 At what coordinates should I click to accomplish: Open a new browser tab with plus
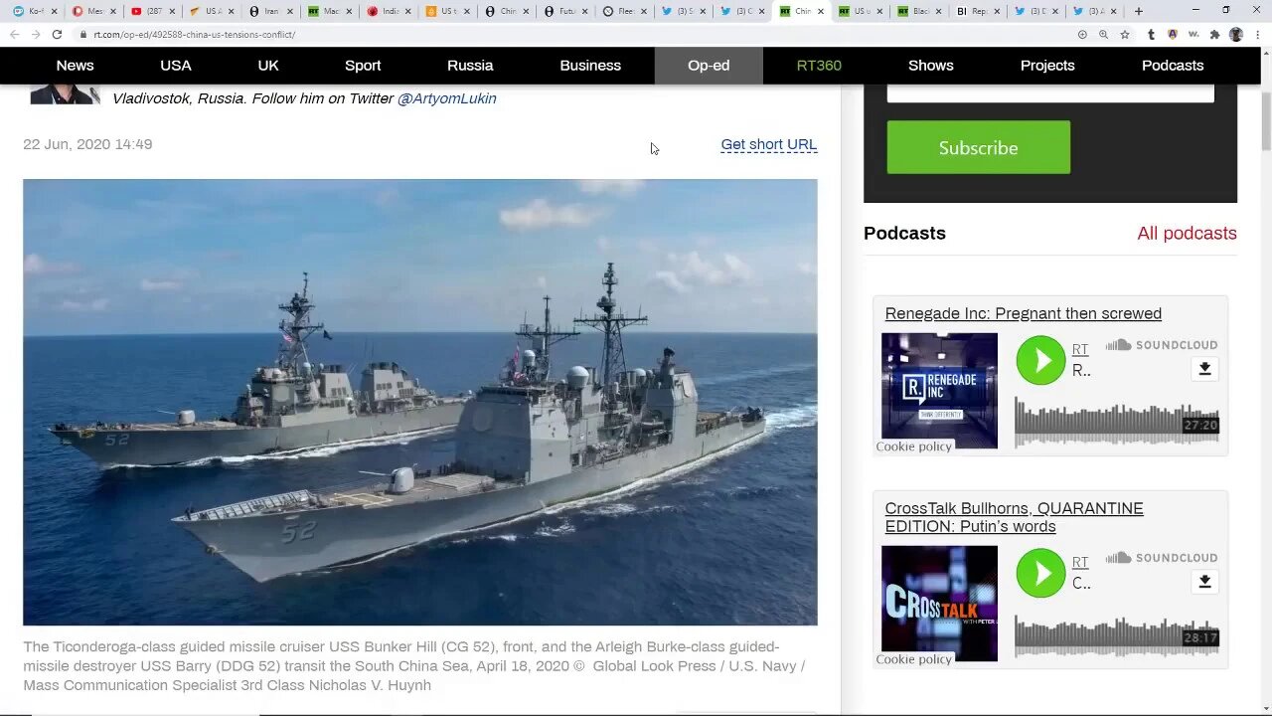[x=1139, y=11]
